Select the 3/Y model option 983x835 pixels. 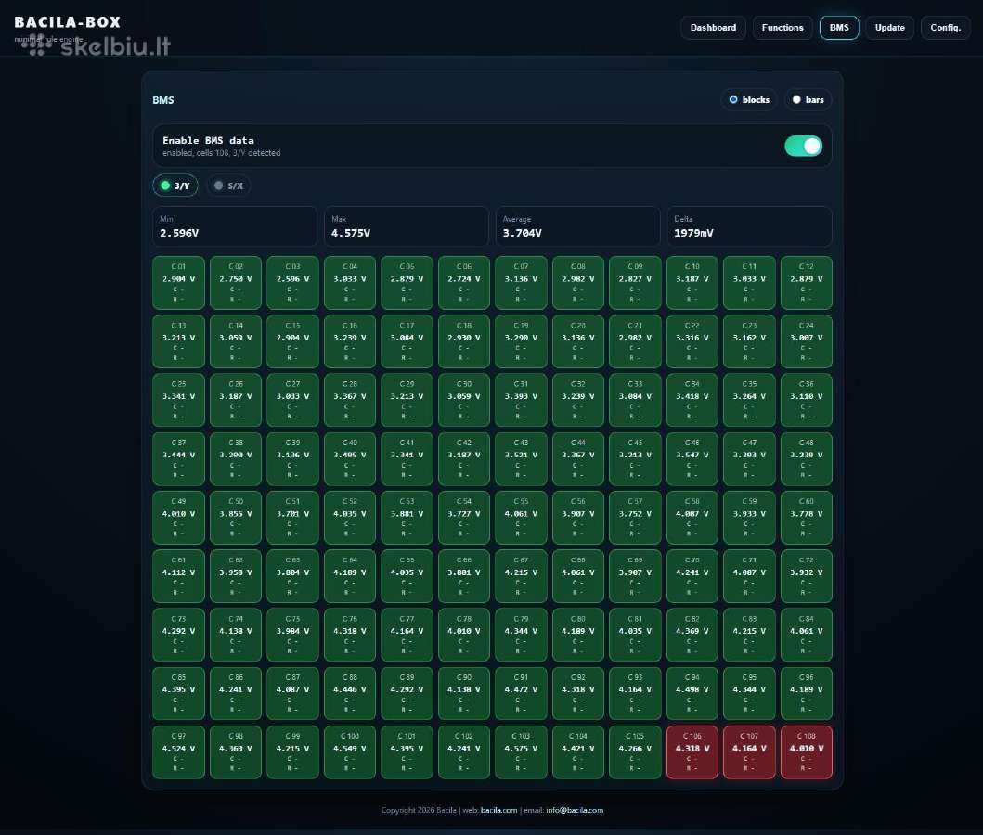[175, 186]
